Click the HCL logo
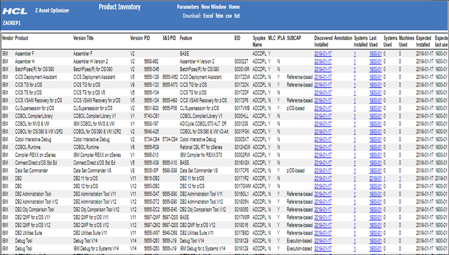Image resolution: width=449 pixels, height=255 pixels. click(x=15, y=11)
